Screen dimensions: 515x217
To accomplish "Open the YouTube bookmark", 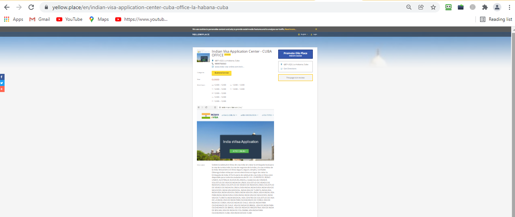I will [x=69, y=19].
